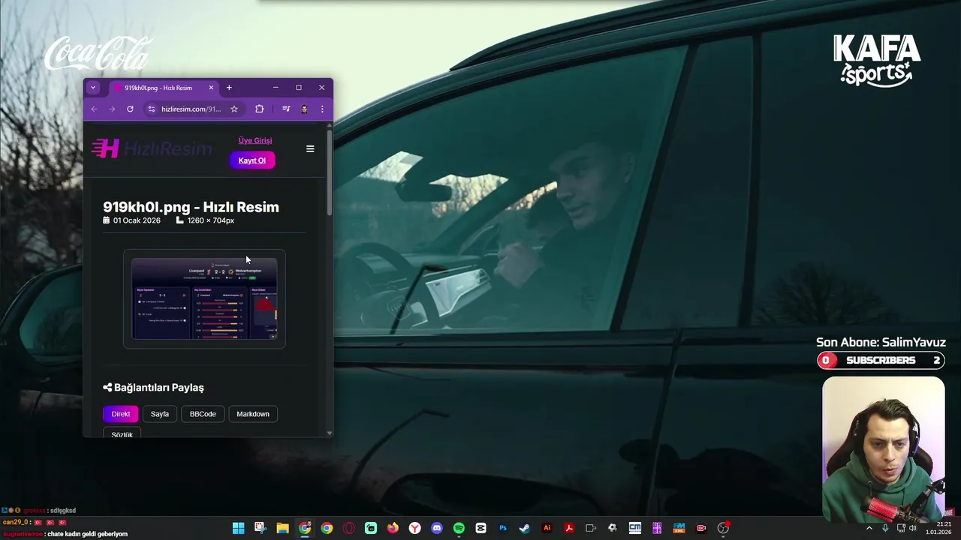This screenshot has width=961, height=540.
Task: Open Yandex browser from the taskbar
Action: click(x=414, y=528)
